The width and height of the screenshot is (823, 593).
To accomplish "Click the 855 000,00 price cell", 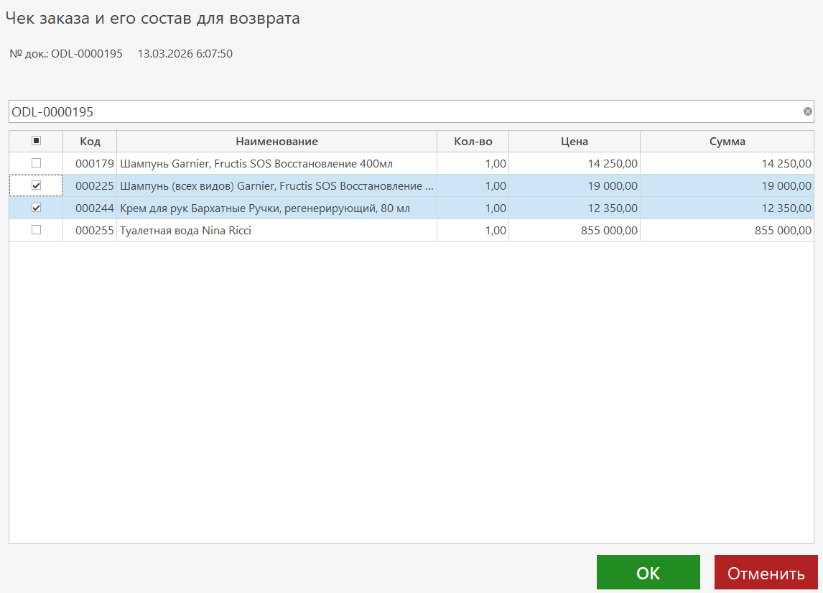I will point(609,231).
